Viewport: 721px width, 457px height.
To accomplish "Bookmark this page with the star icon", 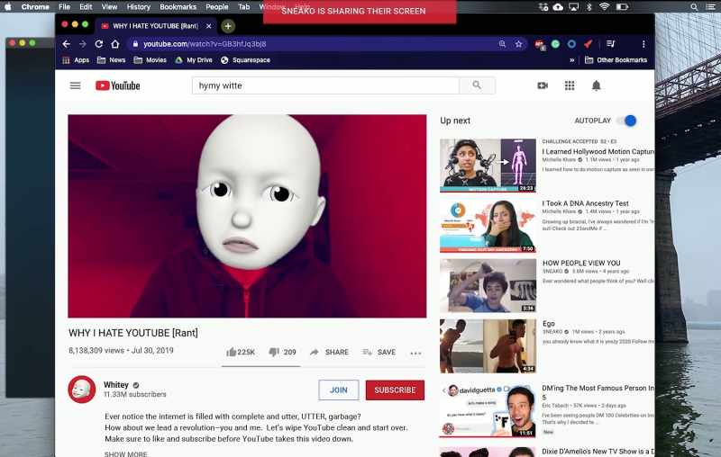I will tap(519, 44).
